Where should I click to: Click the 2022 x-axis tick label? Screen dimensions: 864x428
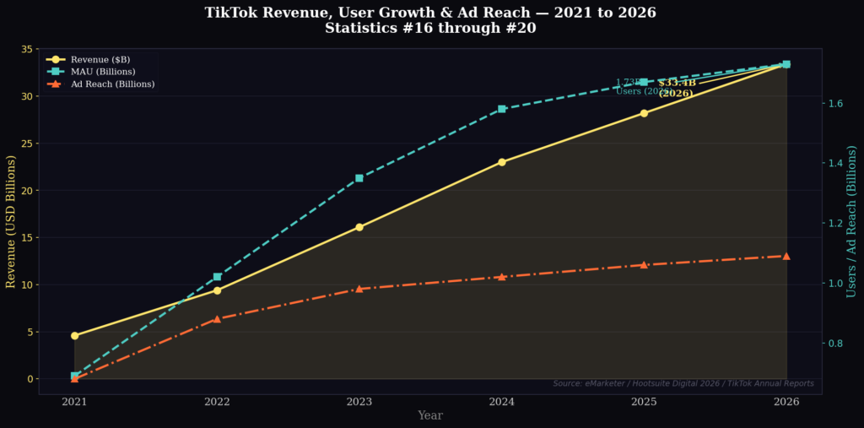[x=217, y=402]
